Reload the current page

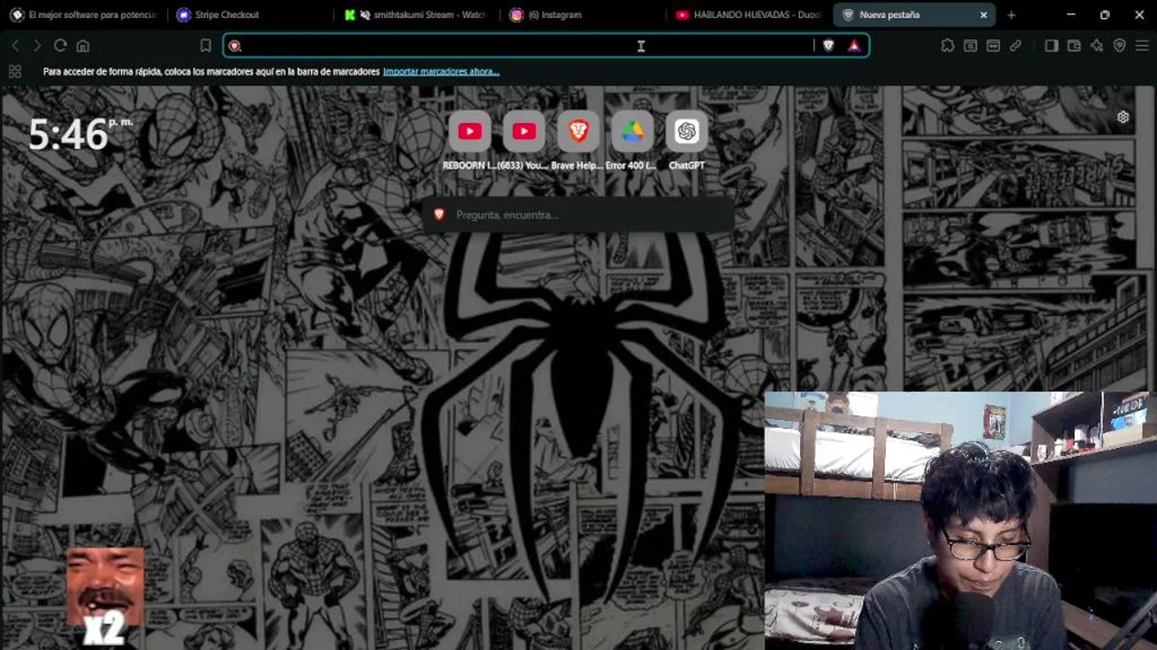coord(60,46)
